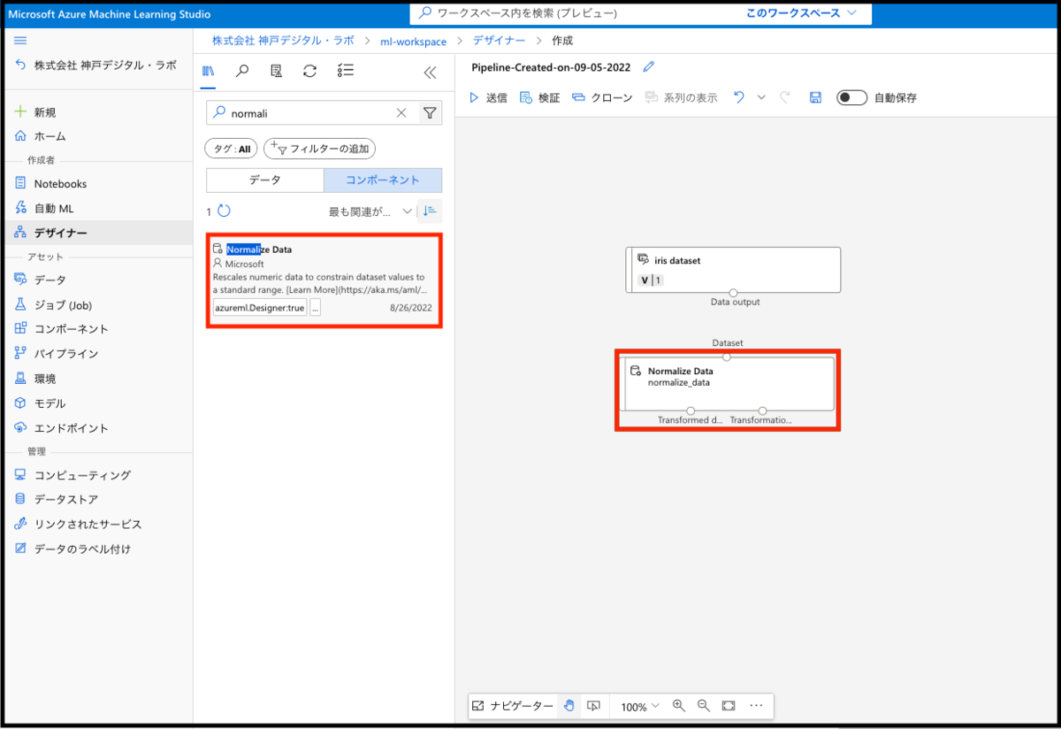1061x729 pixels.
Task: Click the undo arrow icon
Action: (x=738, y=97)
